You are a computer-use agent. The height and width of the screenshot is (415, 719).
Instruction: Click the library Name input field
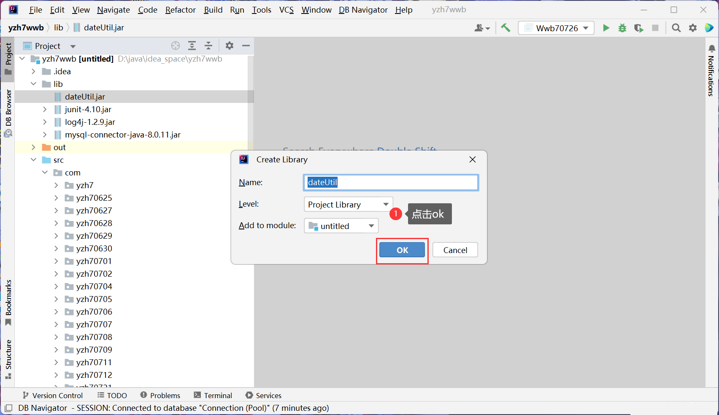tap(391, 183)
